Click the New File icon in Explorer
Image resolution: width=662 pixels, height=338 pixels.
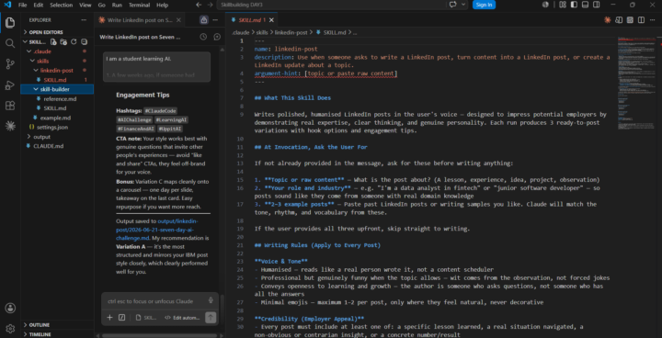pyautogui.click(x=53, y=41)
